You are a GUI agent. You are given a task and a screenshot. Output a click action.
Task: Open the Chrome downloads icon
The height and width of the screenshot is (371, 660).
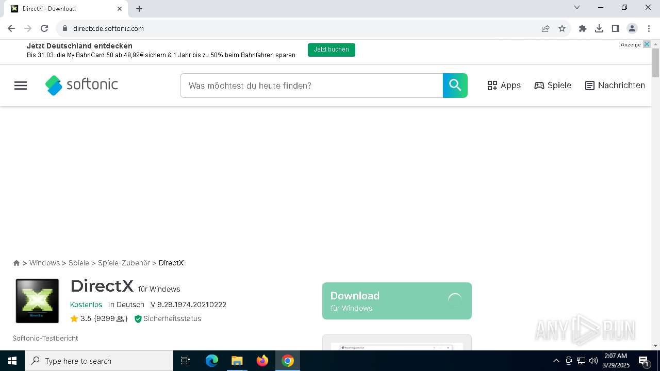click(599, 28)
